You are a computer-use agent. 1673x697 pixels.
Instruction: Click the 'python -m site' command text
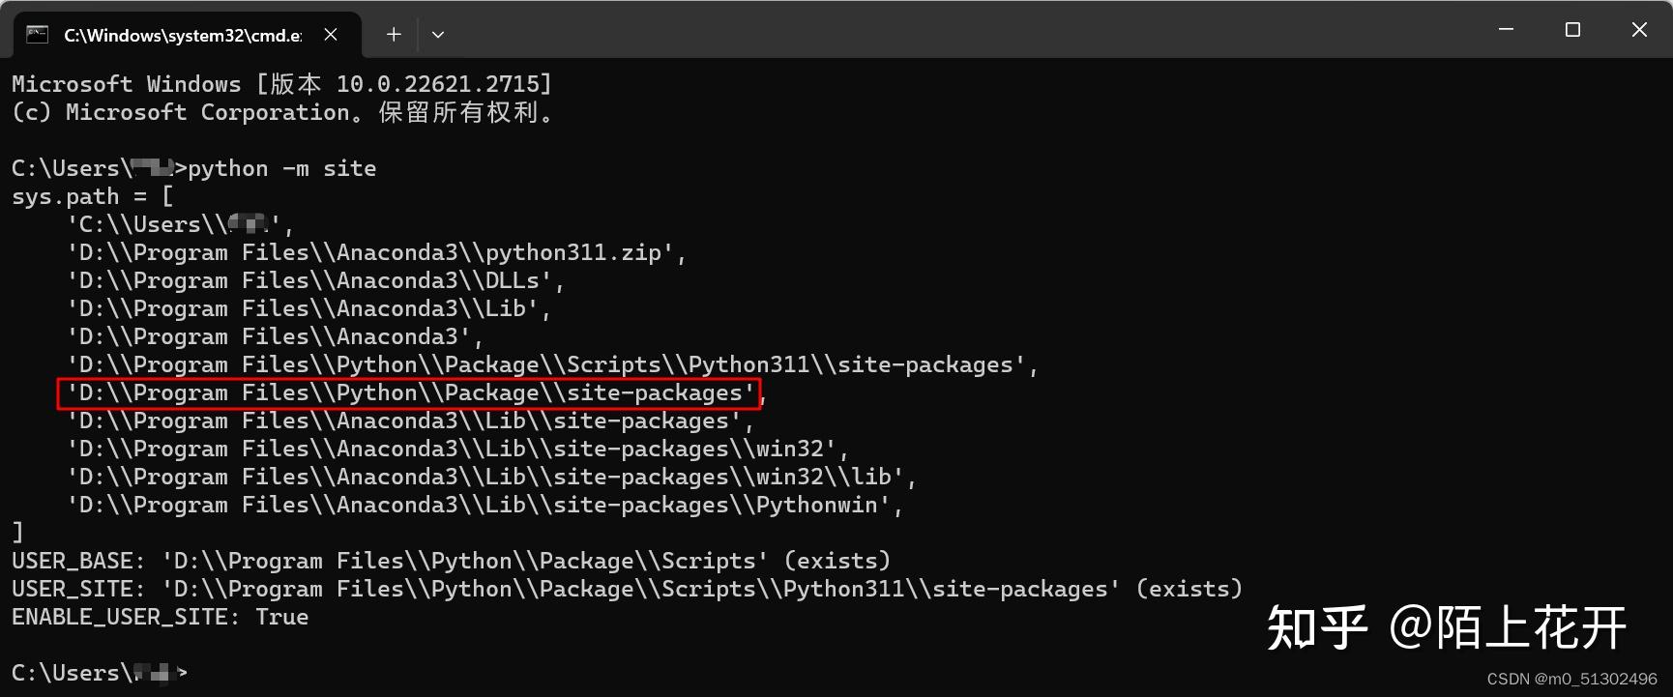[x=281, y=168]
